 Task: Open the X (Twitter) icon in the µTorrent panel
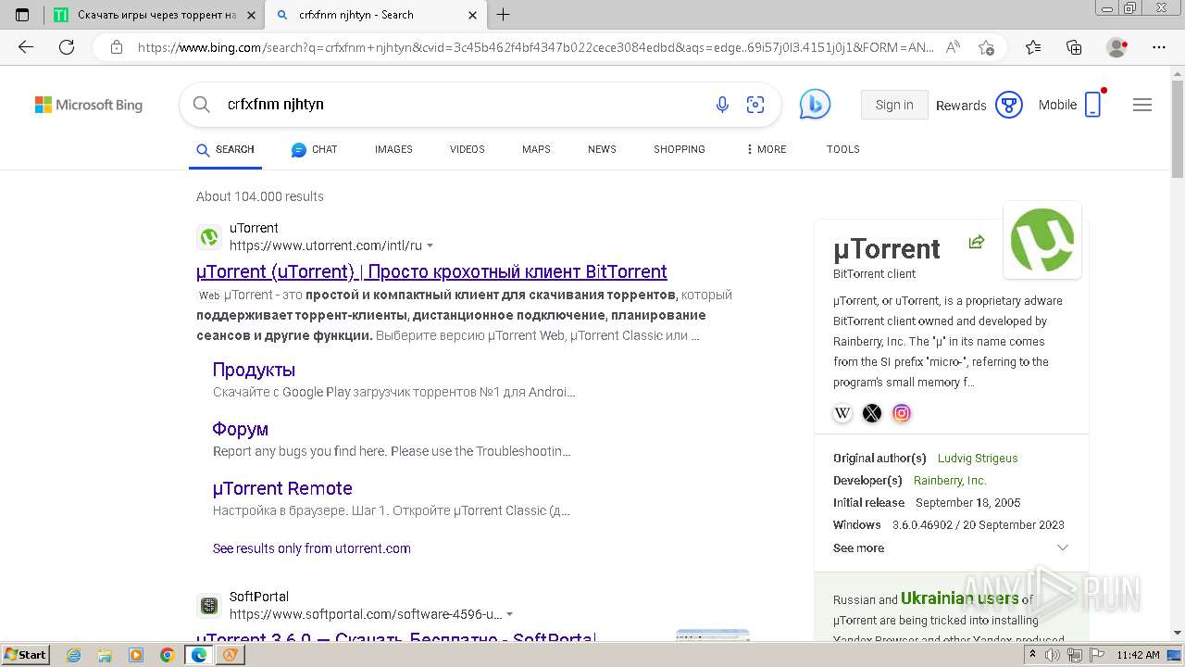(872, 413)
